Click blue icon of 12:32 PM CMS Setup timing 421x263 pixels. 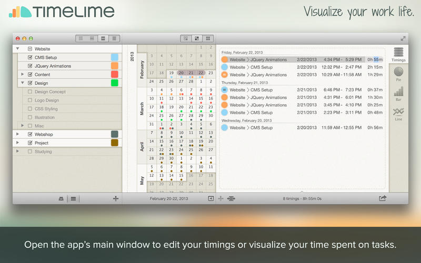point(225,67)
